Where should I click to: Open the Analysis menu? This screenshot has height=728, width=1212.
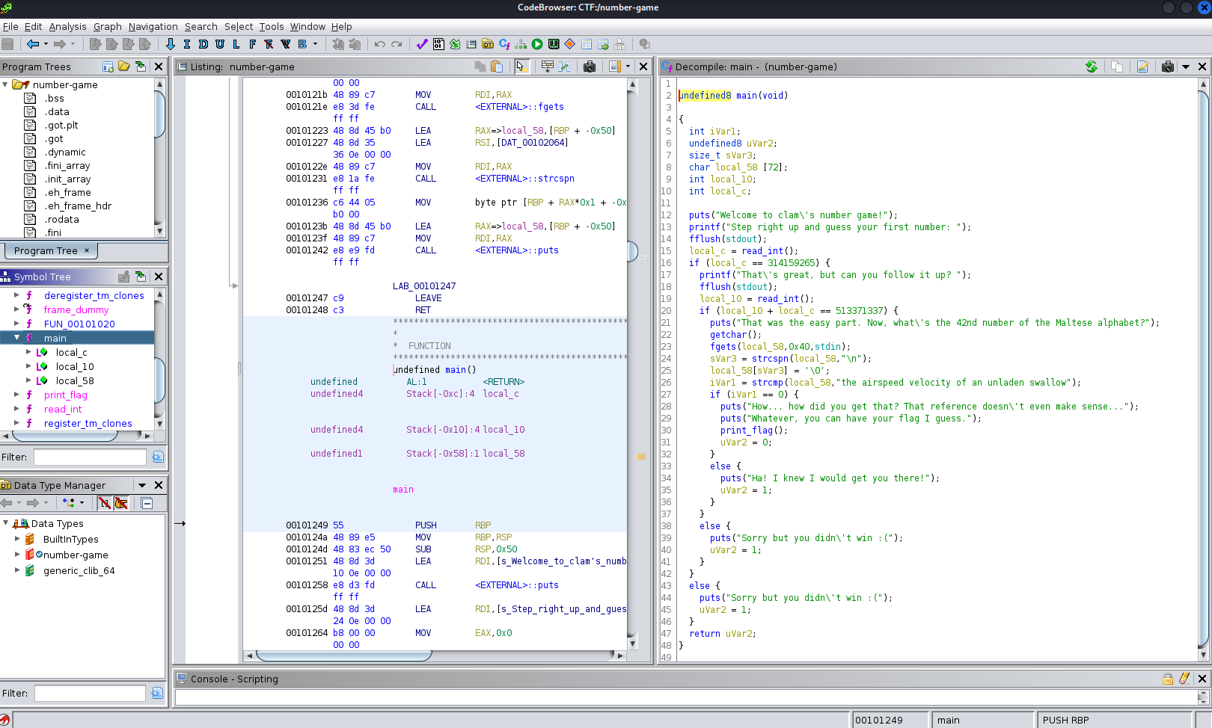point(67,26)
